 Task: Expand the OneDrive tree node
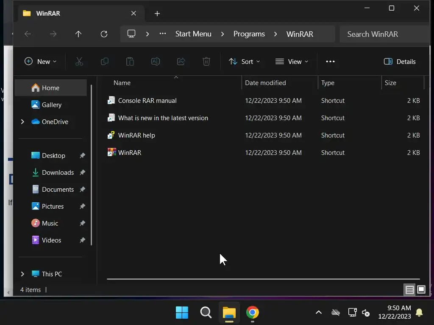(22, 121)
